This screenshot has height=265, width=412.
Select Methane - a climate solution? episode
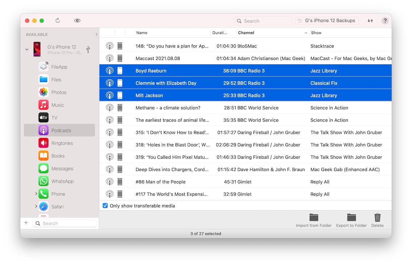point(246,107)
